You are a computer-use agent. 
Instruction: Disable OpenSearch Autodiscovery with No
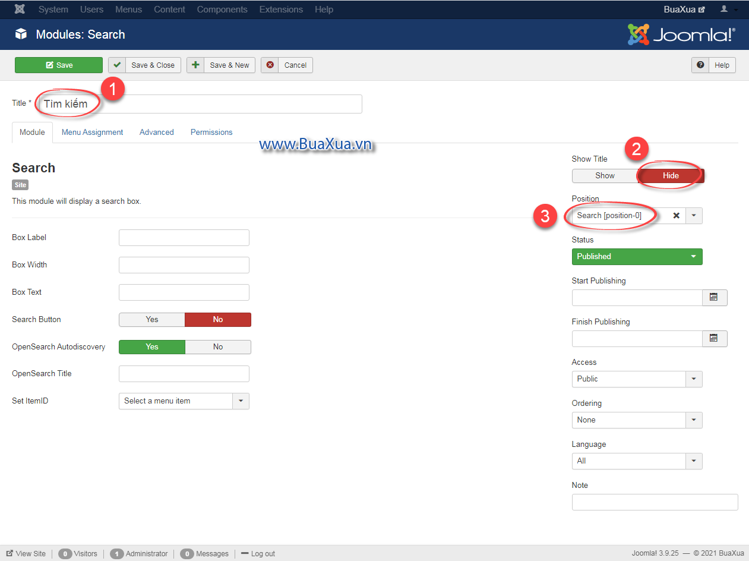(x=218, y=347)
